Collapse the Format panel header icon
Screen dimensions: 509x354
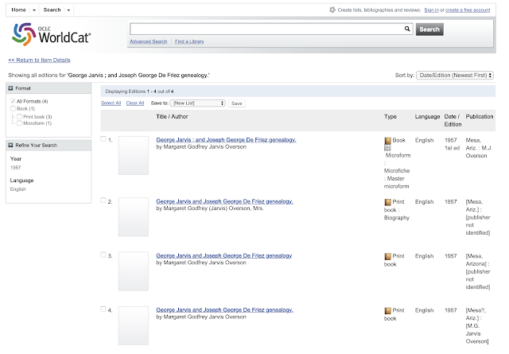coord(12,88)
